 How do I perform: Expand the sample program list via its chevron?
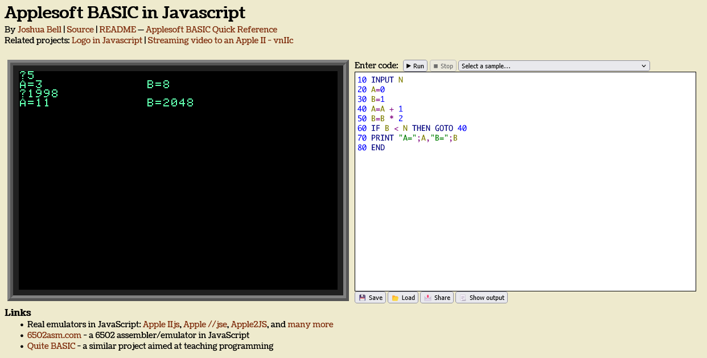click(643, 65)
